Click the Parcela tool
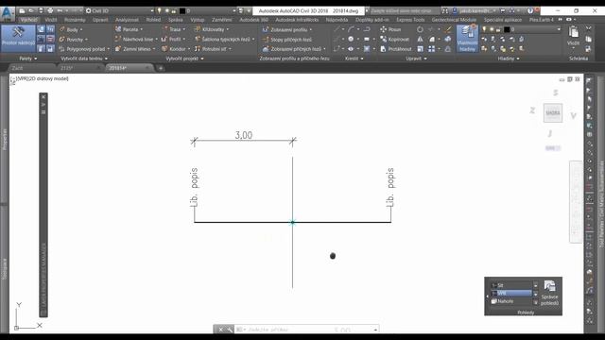 (129, 29)
